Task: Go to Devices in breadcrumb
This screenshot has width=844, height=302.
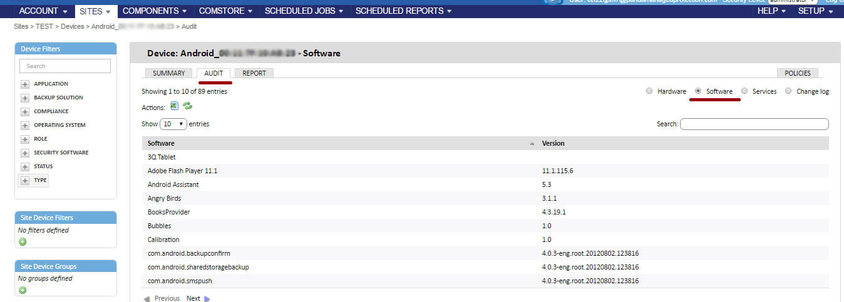Action: (x=73, y=26)
